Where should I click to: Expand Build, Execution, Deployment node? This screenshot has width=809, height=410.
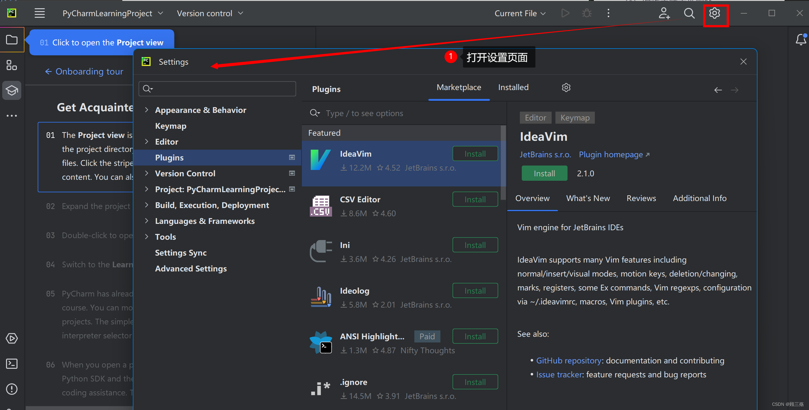146,205
